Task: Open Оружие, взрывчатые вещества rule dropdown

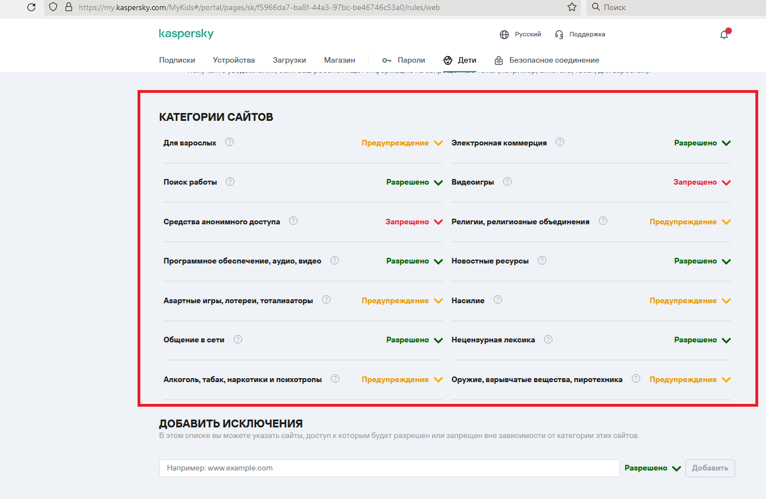Action: [691, 380]
